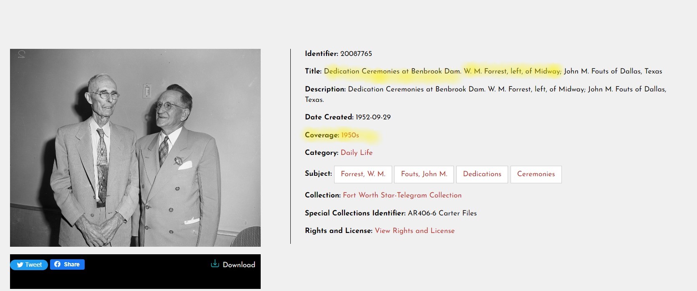Viewport: 697px width, 291px height.
Task: Visit Fort Worth Star-Telegram Collection link
Action: [x=402, y=195]
